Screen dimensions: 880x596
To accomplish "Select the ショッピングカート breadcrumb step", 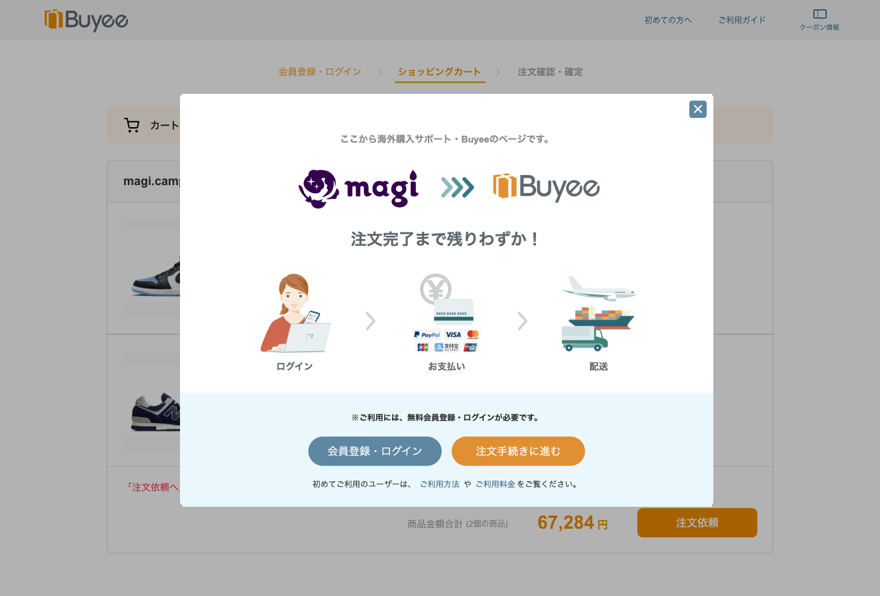I will [439, 72].
